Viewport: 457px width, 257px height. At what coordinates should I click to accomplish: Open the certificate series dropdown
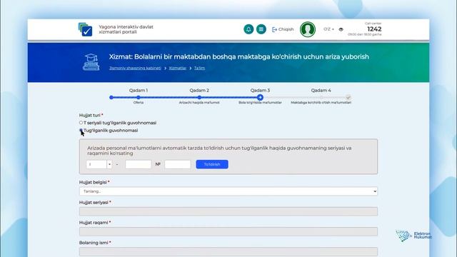pyautogui.click(x=99, y=164)
